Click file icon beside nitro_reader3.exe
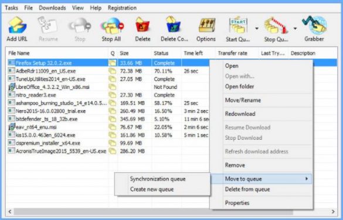Image resolution: width=343 pixels, height=220 pixels. (11, 95)
